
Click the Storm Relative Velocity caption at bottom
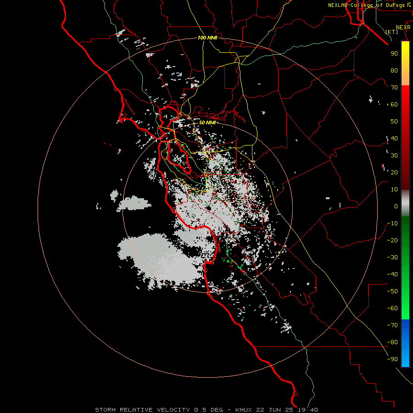click(206, 410)
